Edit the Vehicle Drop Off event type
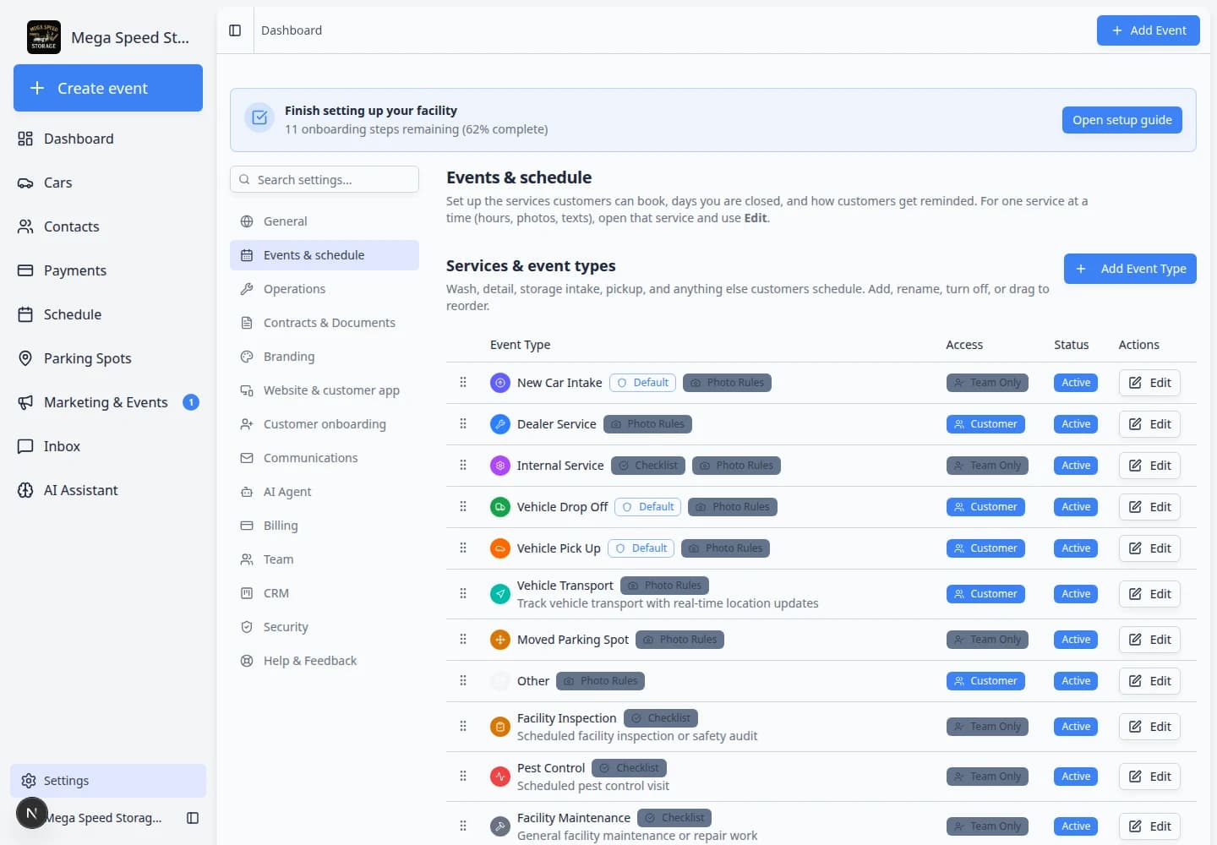Viewport: 1217px width, 845px height. click(x=1149, y=507)
